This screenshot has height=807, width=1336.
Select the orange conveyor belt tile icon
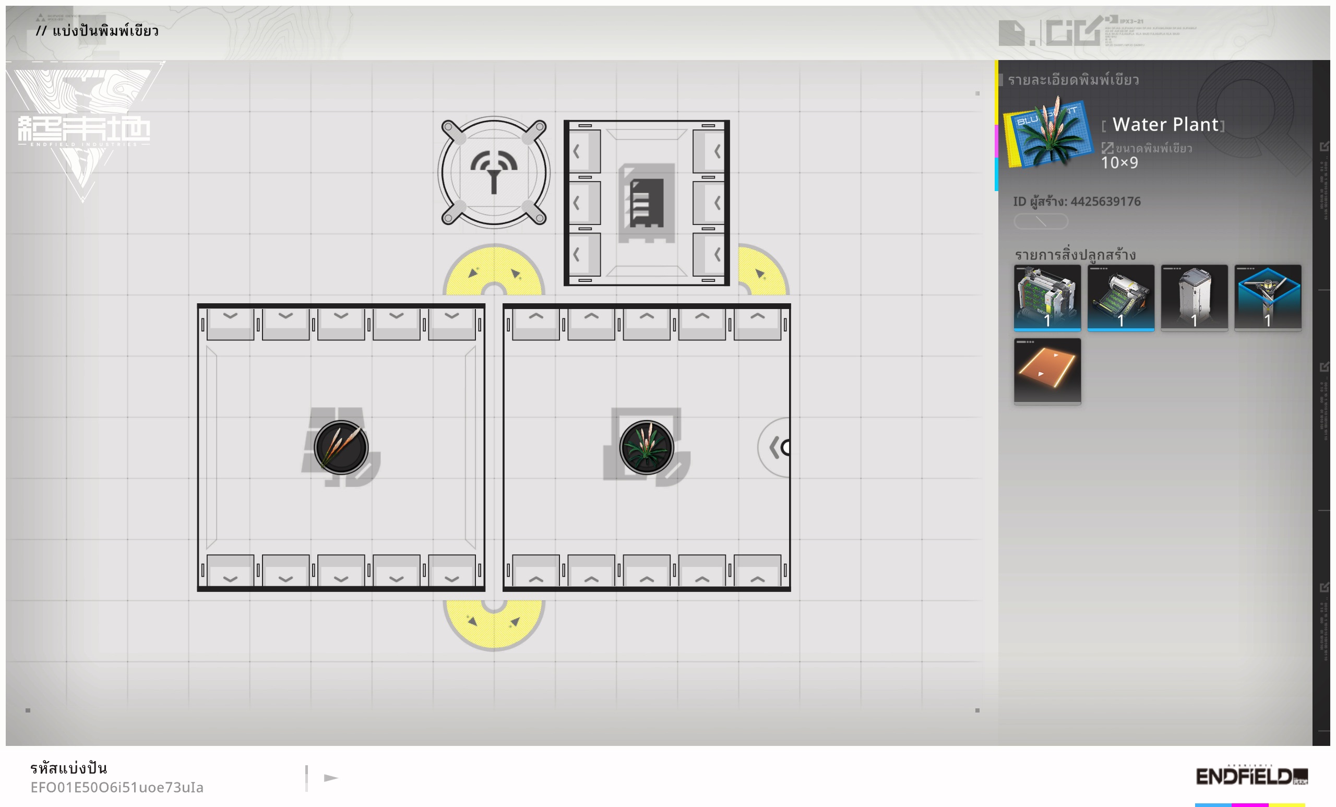[x=1047, y=371]
